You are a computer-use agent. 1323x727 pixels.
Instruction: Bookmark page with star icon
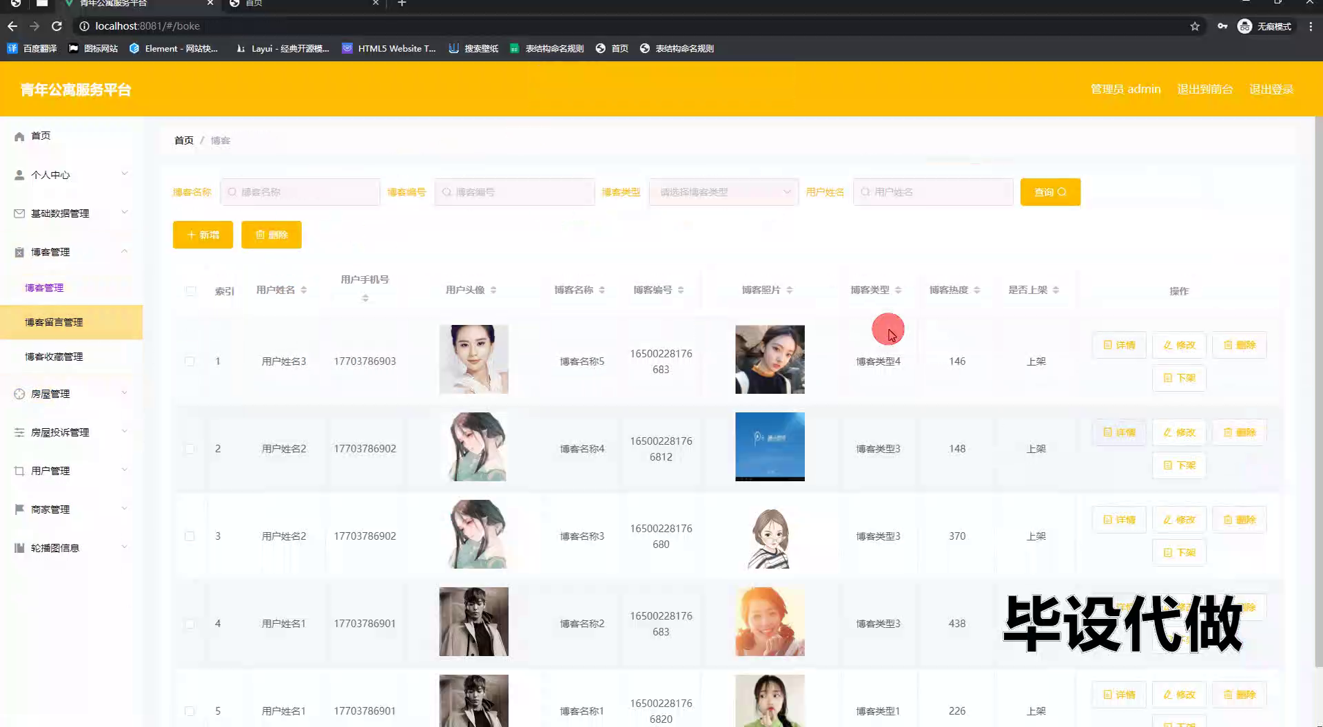1195,26
